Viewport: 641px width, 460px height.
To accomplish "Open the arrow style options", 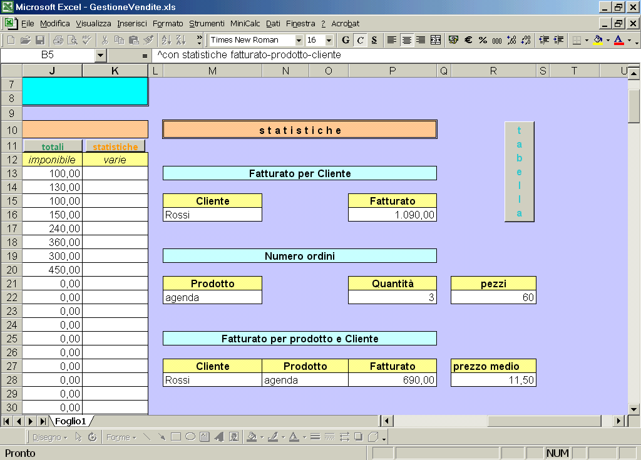I will (x=344, y=437).
